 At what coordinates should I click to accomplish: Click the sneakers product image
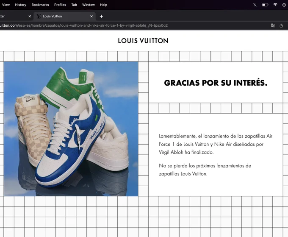[x=71, y=129]
